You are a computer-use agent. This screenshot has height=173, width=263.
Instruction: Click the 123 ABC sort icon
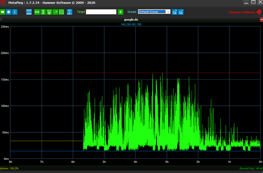tap(70, 12)
